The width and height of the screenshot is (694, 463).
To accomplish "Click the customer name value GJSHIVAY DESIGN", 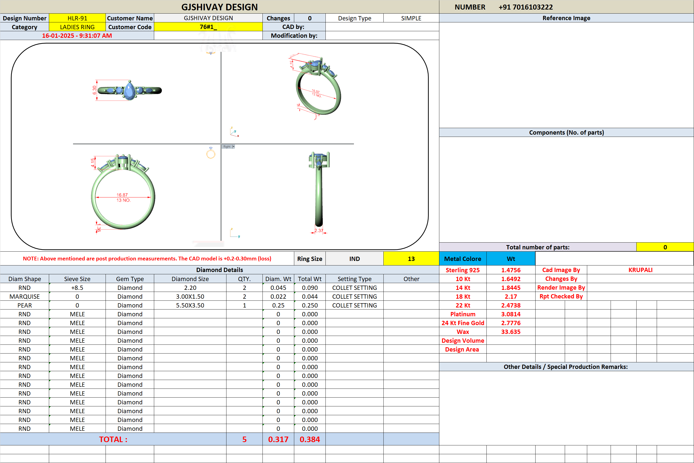I will tap(208, 18).
